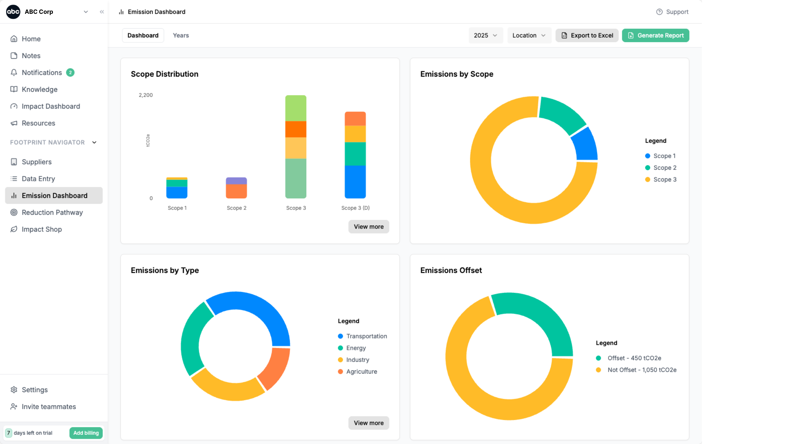Click the Support help circle icon
Viewport: 809px width, 444px height.
tap(659, 12)
